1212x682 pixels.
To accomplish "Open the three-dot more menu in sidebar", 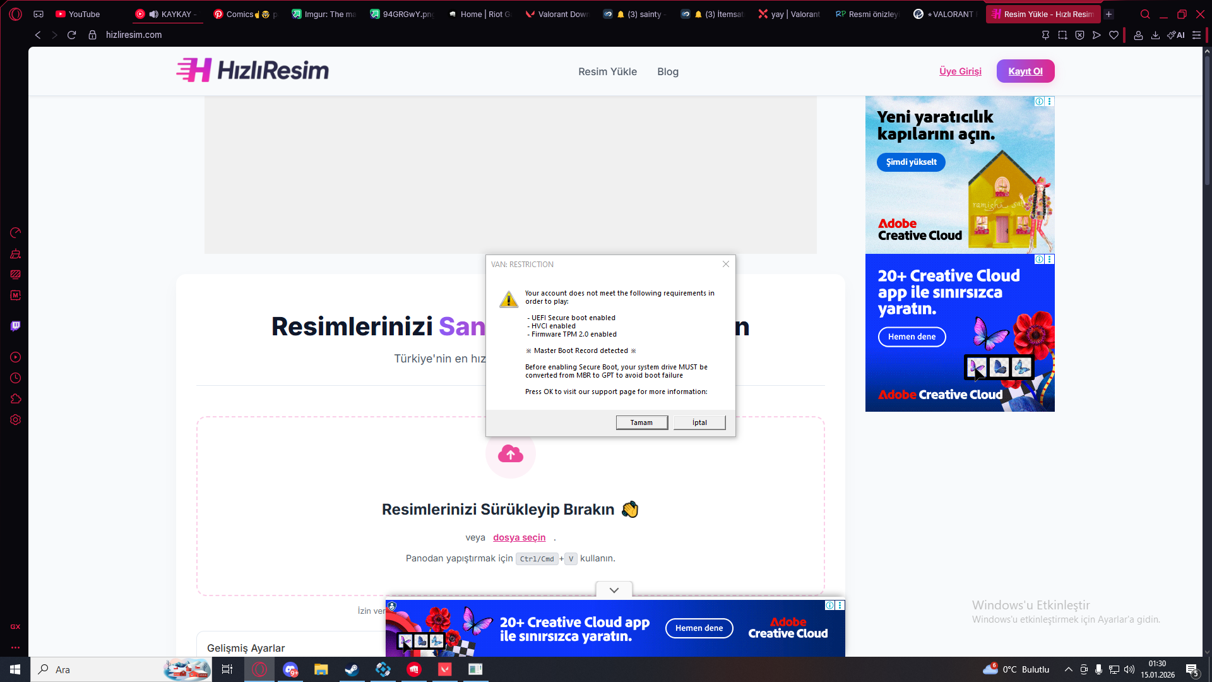I will (16, 647).
